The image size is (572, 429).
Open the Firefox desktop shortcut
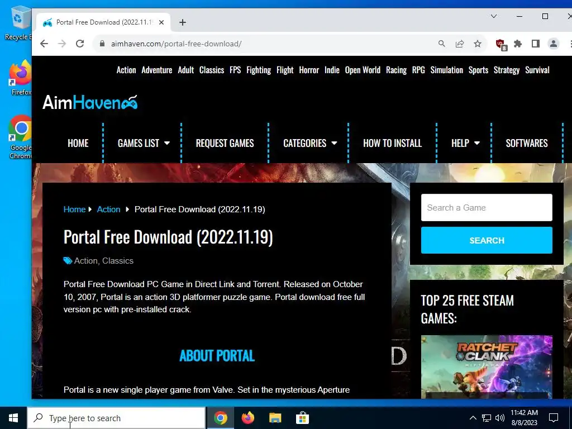(21, 78)
